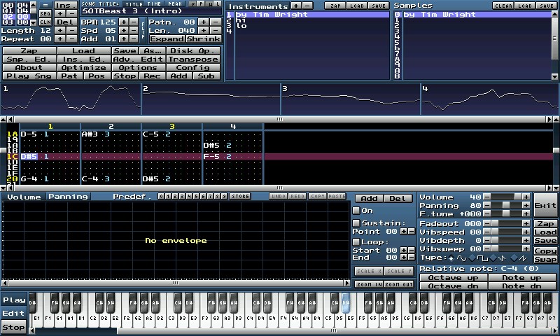Click the Rec record button
This screenshot has height=336, width=560.
click(x=152, y=76)
